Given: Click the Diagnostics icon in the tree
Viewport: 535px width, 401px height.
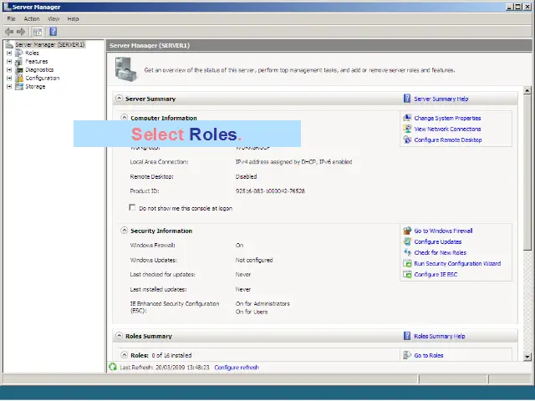Looking at the screenshot, I should (19, 70).
